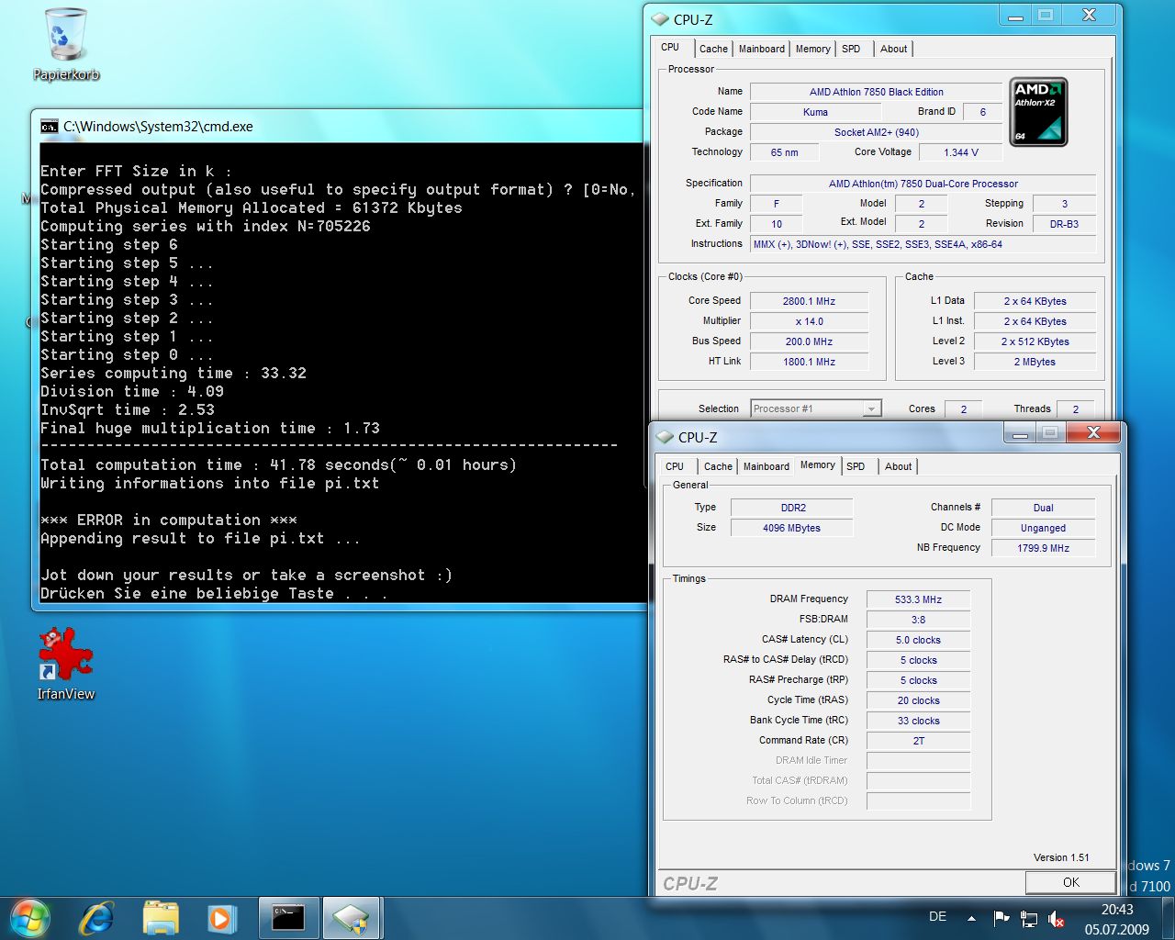This screenshot has width=1175, height=940.
Task: Click the Total computation time line in cmd
Action: point(278,464)
